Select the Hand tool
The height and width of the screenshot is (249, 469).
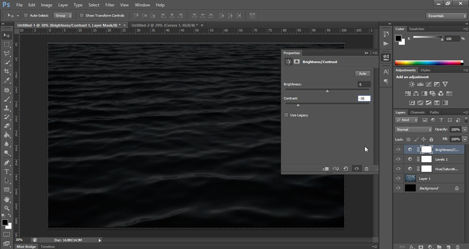[7, 199]
